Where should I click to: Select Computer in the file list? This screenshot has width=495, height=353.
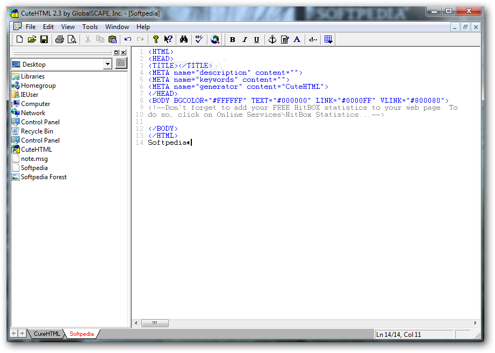point(31,104)
